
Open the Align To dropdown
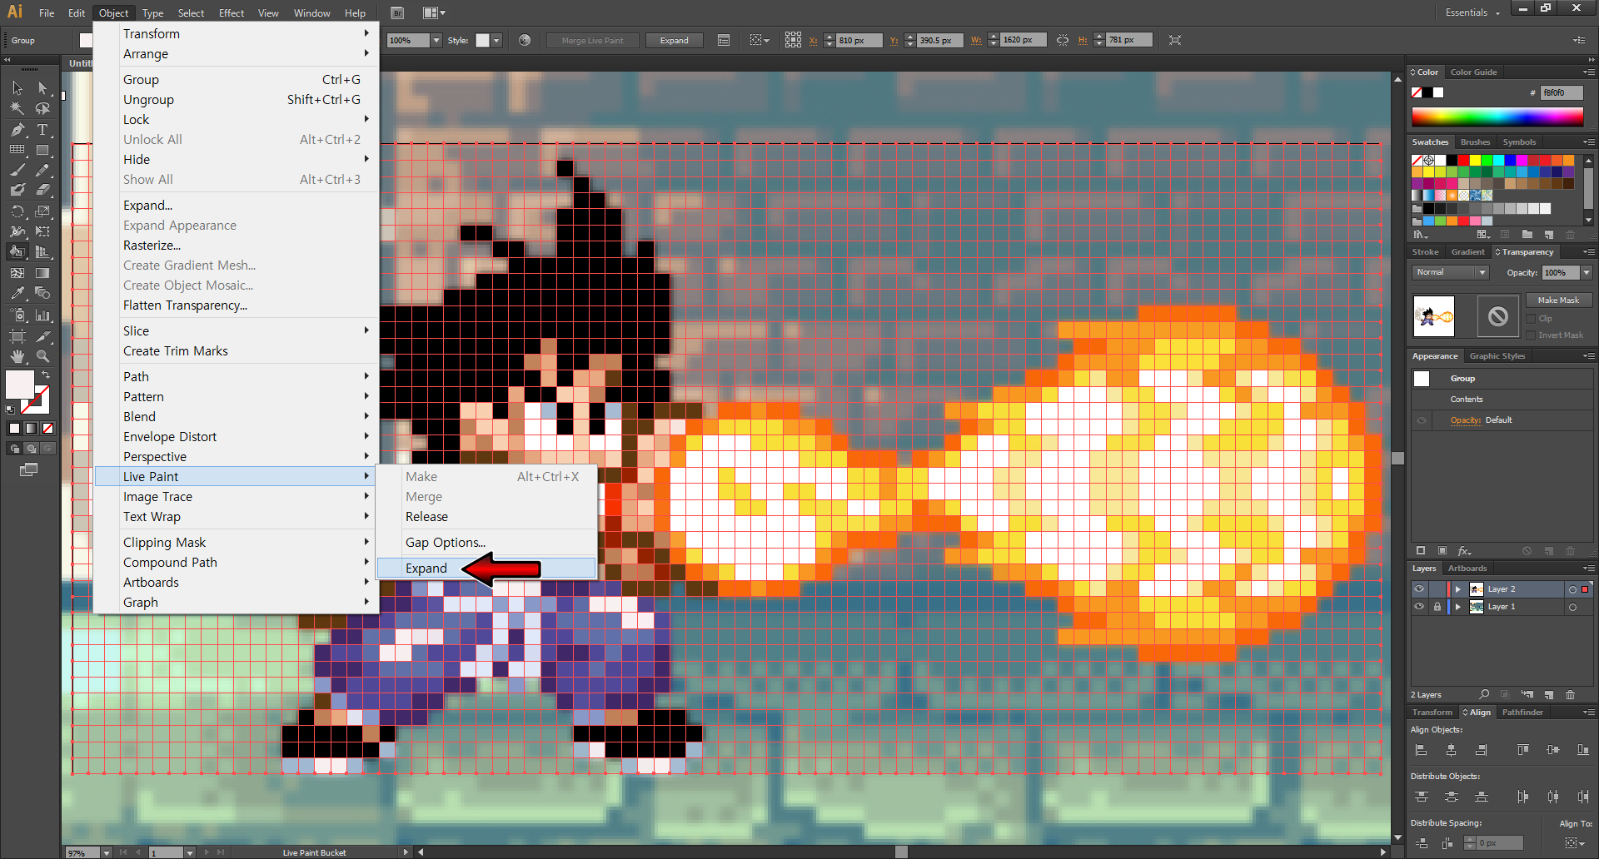click(x=1574, y=843)
